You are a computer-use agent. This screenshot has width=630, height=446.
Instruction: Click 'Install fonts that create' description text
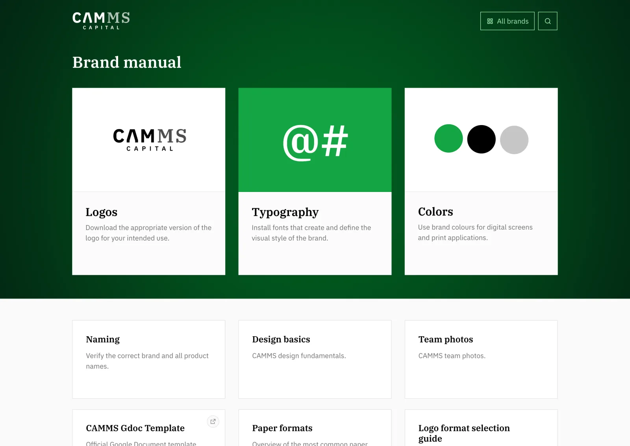[x=311, y=233]
